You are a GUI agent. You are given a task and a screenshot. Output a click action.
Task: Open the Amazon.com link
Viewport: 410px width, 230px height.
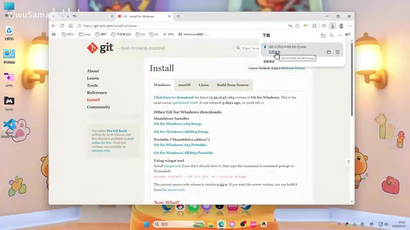[101, 151]
